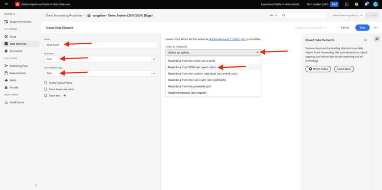Click the Prod environment badge
This screenshot has width=382, height=190.
[x=334, y=4]
